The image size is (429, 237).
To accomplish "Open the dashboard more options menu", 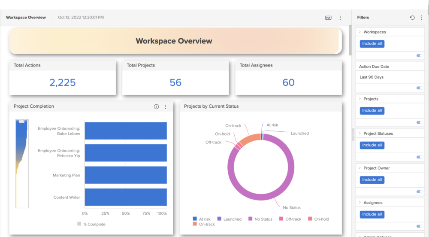I will point(341,18).
